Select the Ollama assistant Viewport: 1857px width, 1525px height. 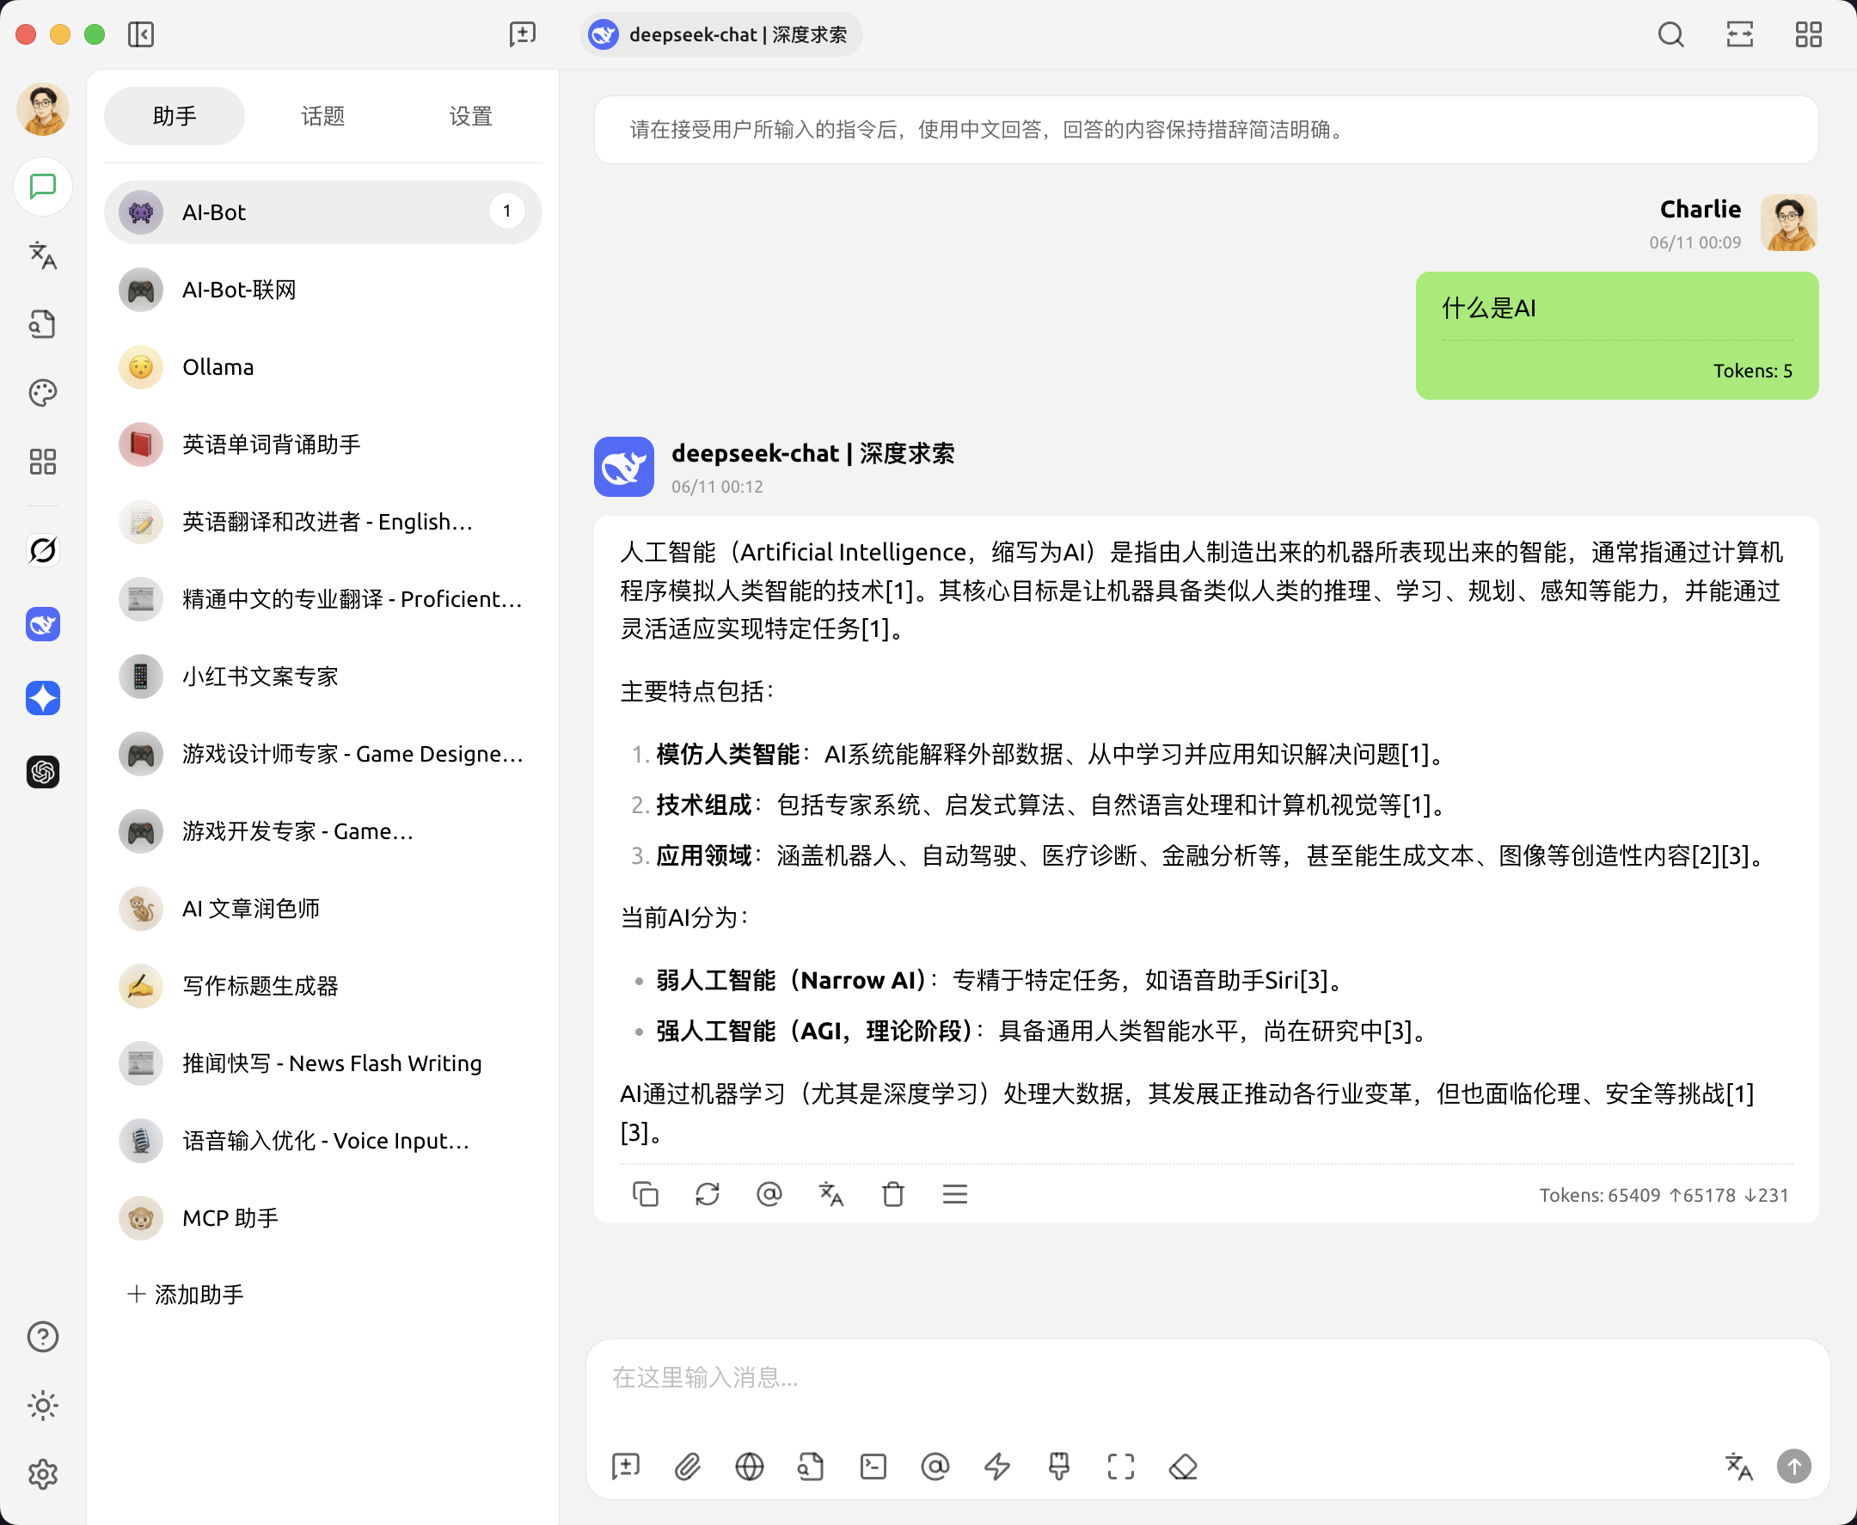coord(322,367)
